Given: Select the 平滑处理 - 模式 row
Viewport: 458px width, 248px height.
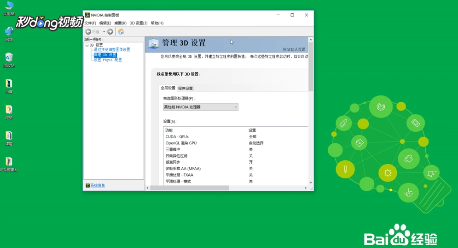Looking at the screenshot, I should pos(236,181).
